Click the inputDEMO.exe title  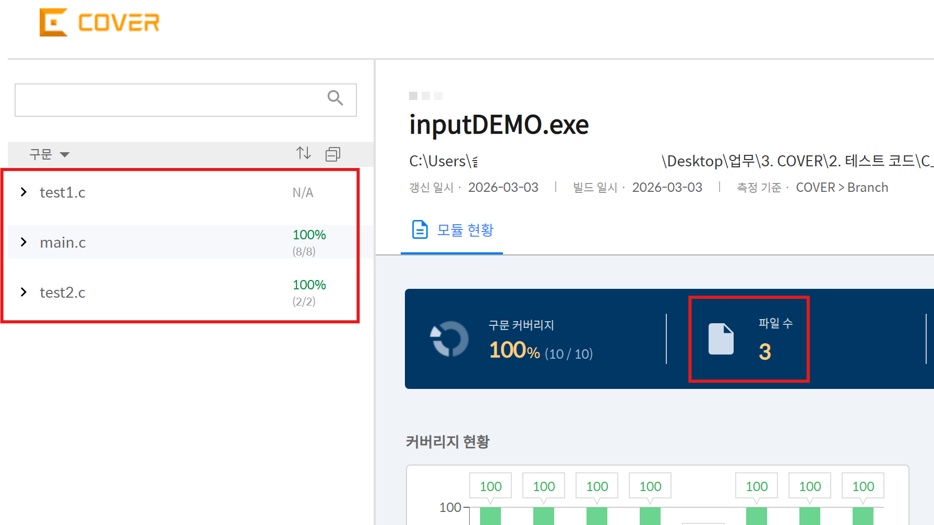[x=499, y=125]
